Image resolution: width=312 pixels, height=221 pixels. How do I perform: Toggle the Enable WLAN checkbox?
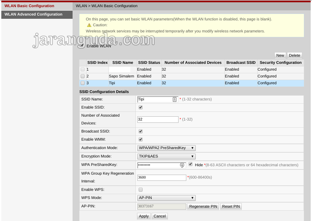[x=82, y=45]
